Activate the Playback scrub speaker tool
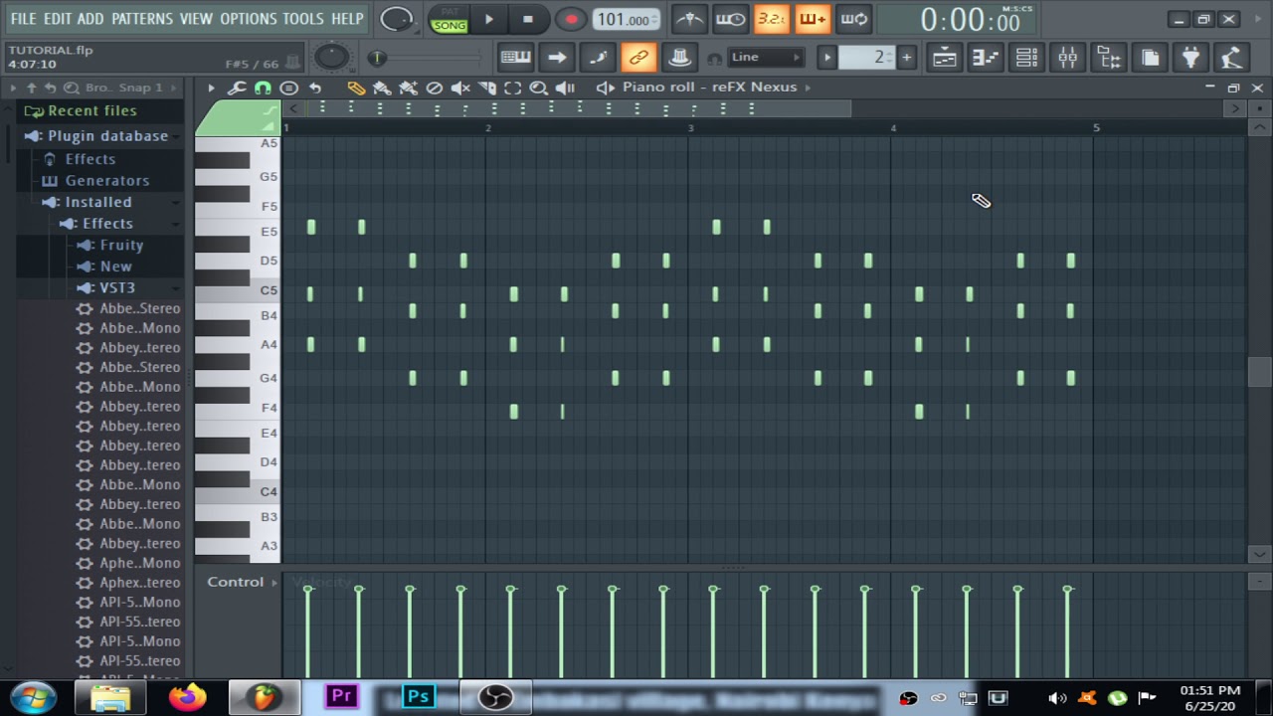The width and height of the screenshot is (1273, 716). click(x=565, y=88)
